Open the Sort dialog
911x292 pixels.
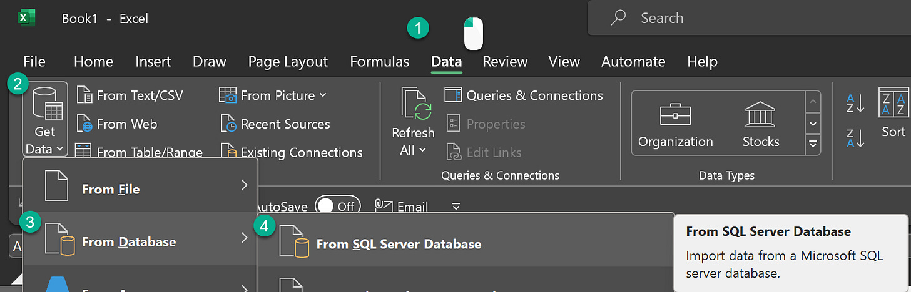[x=893, y=112]
